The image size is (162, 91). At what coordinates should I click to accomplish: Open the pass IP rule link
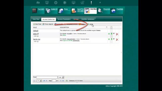click(36, 34)
